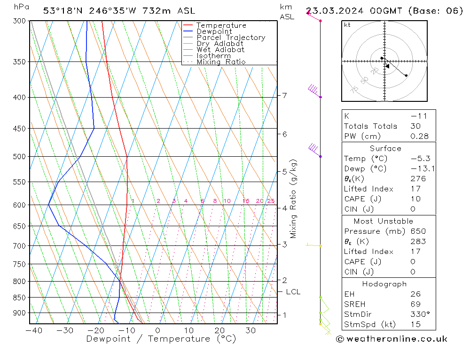Click the 50 ring label in the hodograph
This screenshot has width=470, height=344.
[365, 80]
